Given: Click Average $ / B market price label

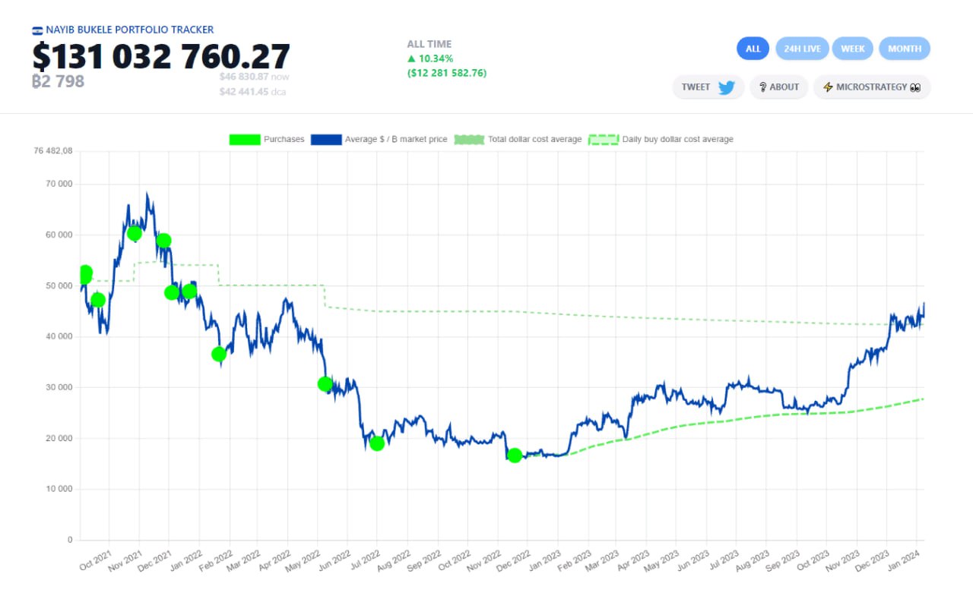Looking at the screenshot, I should (396, 140).
